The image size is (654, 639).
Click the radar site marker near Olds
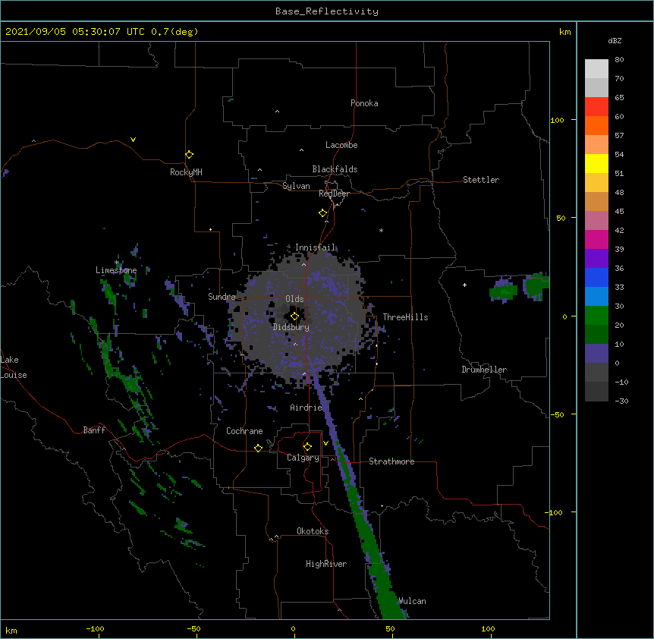(294, 316)
